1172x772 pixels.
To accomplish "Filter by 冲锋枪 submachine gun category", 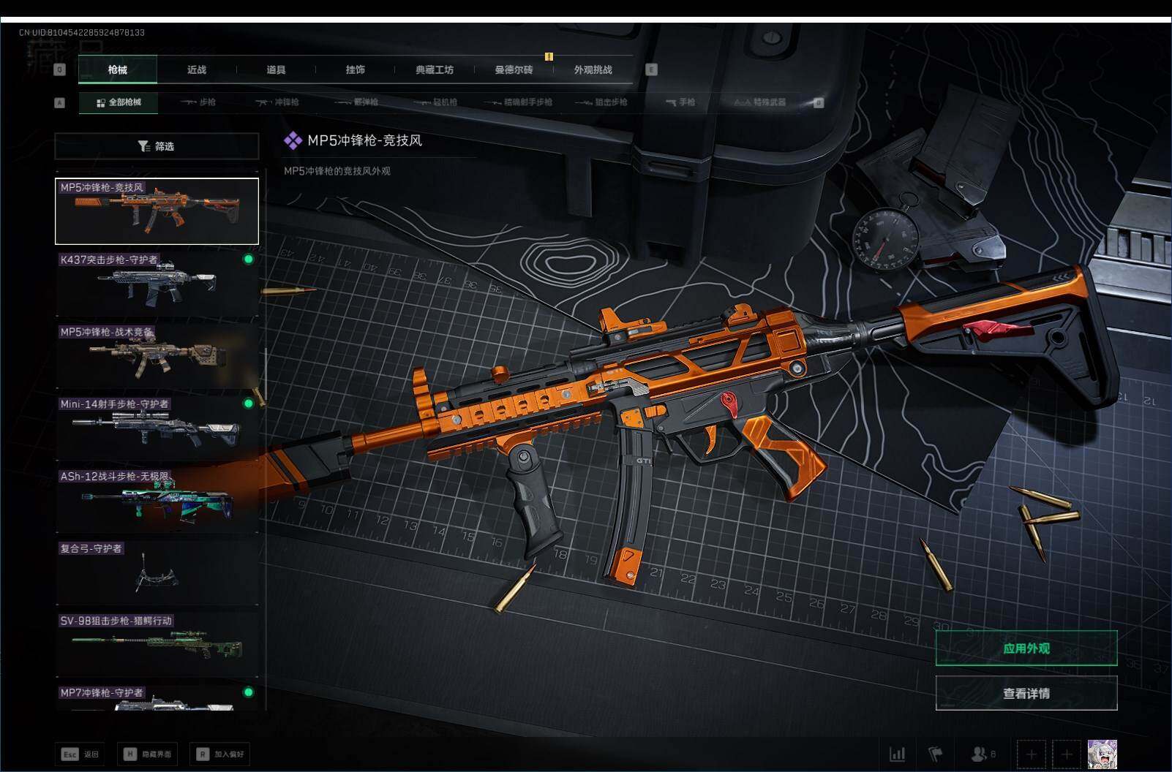I will tap(277, 102).
